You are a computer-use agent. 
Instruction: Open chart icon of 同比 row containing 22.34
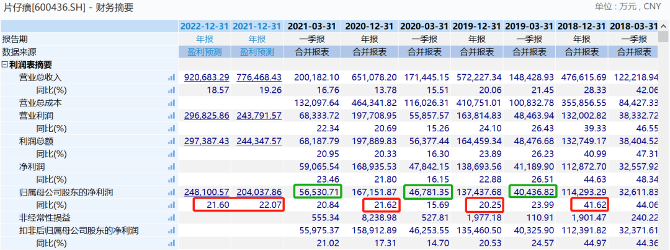pyautogui.click(x=172, y=129)
